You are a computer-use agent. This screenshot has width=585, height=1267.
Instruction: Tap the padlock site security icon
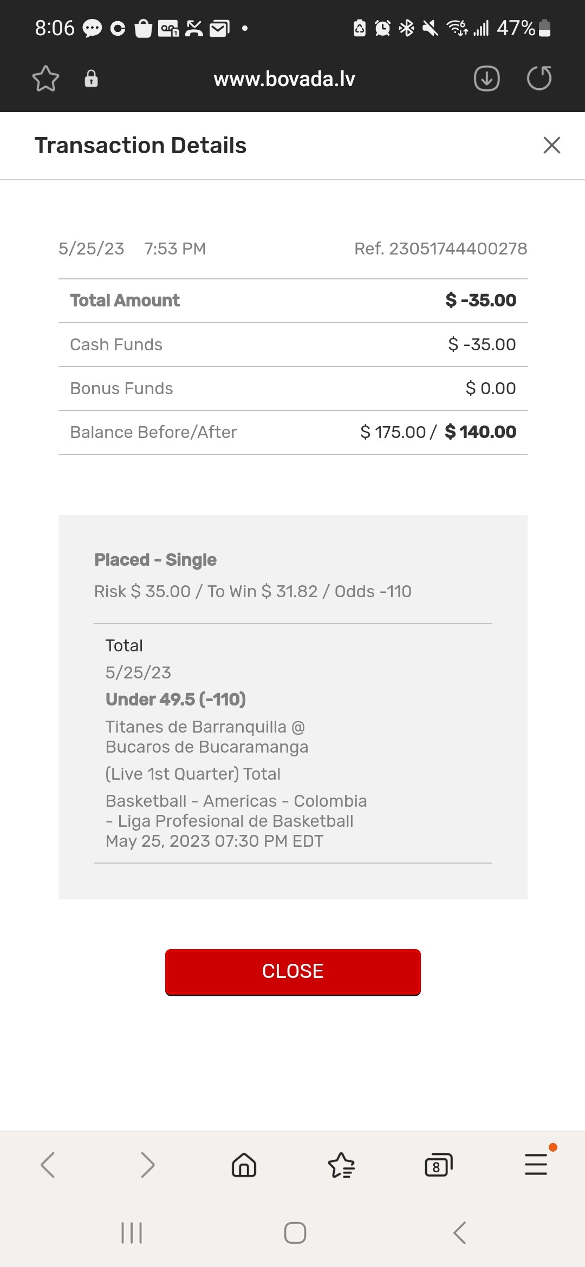(x=91, y=79)
